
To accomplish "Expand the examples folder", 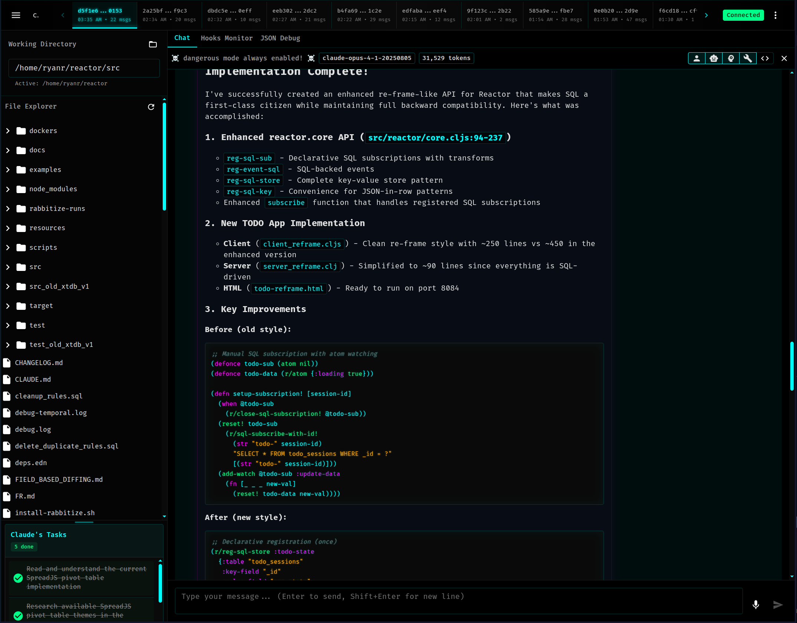I will 8,170.
